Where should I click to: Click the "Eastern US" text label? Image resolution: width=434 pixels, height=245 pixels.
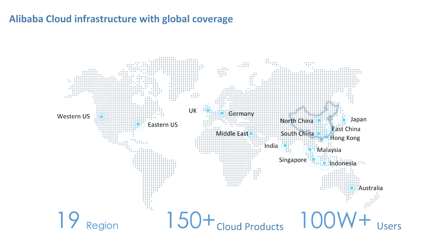[163, 125]
